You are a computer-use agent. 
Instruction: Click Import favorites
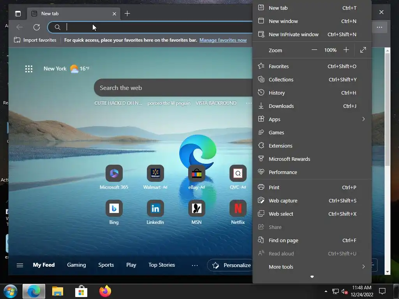(35, 40)
